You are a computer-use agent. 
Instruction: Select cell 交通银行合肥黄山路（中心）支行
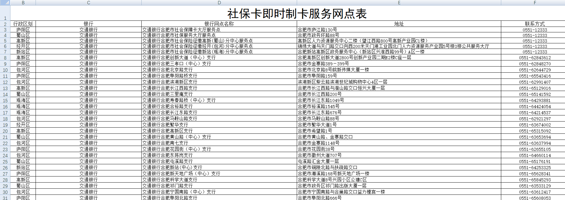pos(219,137)
